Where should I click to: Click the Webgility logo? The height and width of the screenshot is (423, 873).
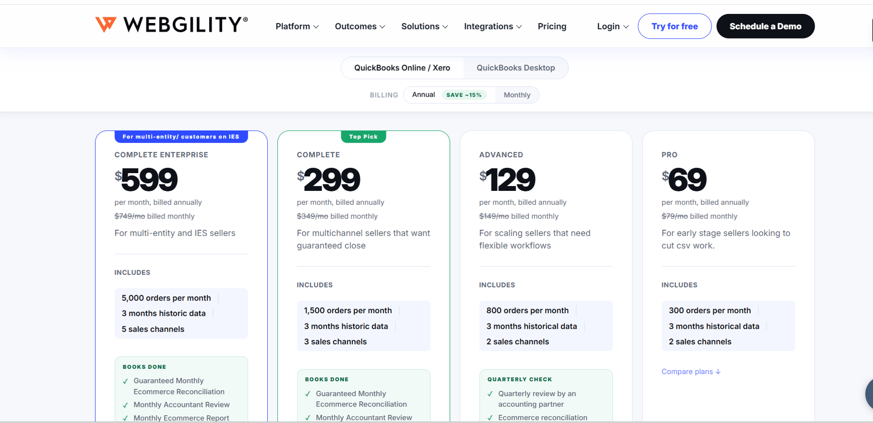[x=172, y=25]
